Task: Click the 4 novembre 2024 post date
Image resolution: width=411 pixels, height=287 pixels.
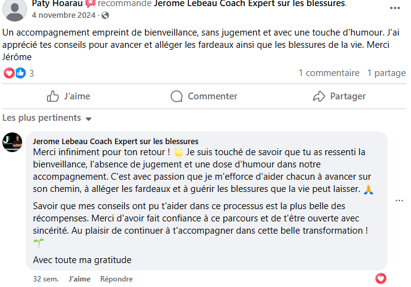Action: [65, 15]
